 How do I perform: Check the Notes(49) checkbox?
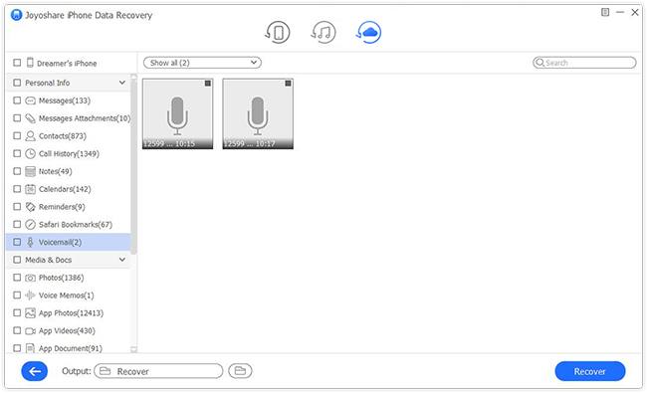[x=17, y=171]
